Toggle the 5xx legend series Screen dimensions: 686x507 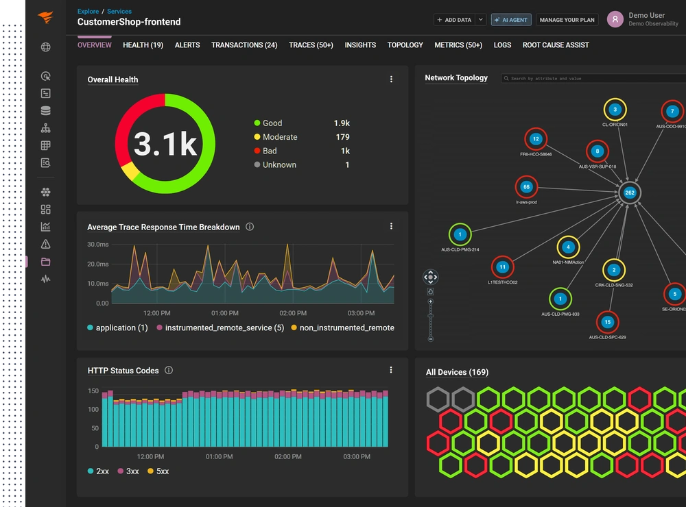coord(158,471)
